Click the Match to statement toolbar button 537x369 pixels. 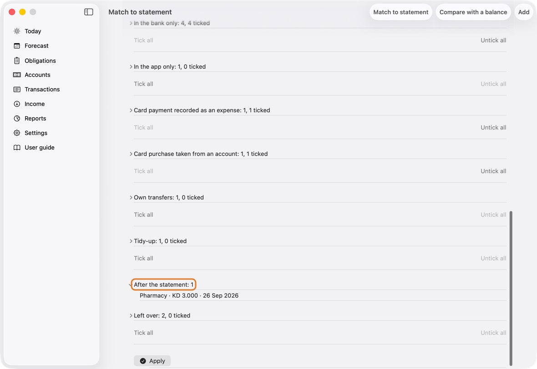pos(400,12)
